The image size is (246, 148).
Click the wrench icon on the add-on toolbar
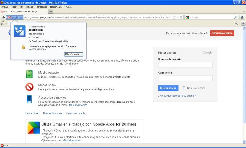[x=236, y=23]
